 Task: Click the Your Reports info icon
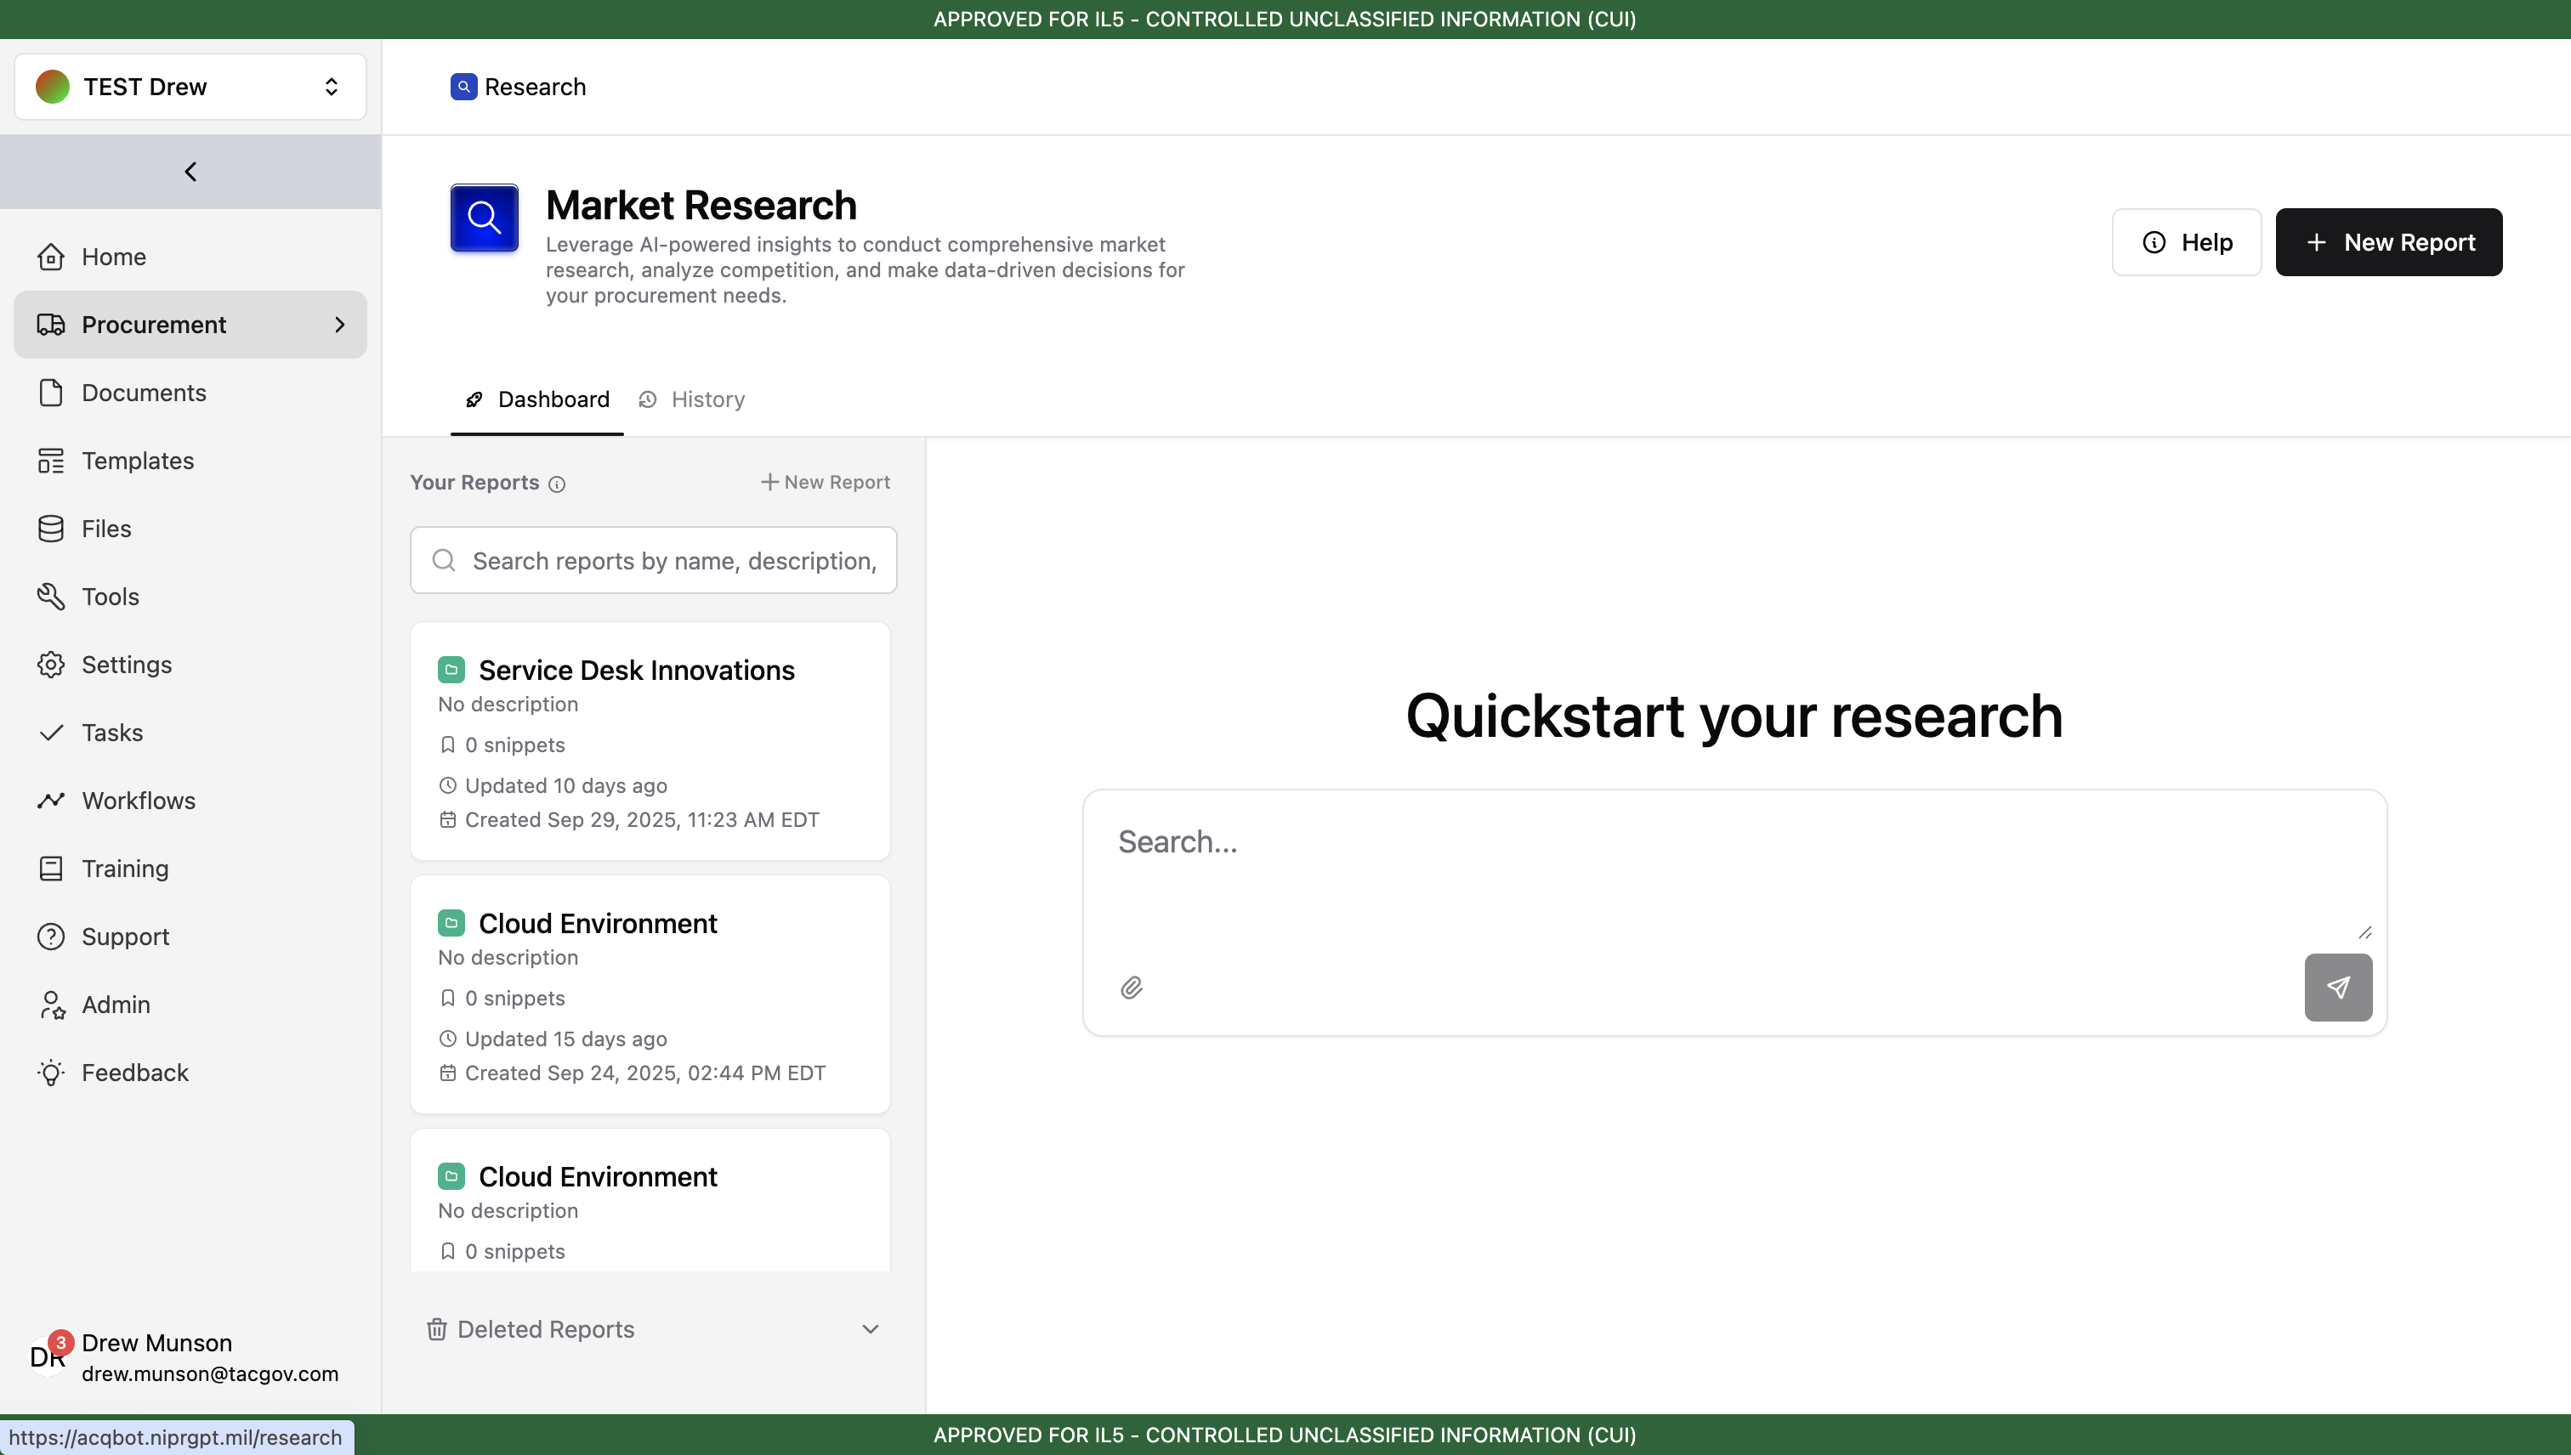click(x=557, y=484)
